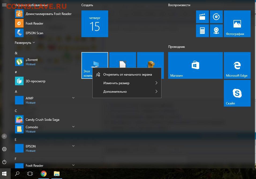Jump to letter E section header

click(16, 139)
